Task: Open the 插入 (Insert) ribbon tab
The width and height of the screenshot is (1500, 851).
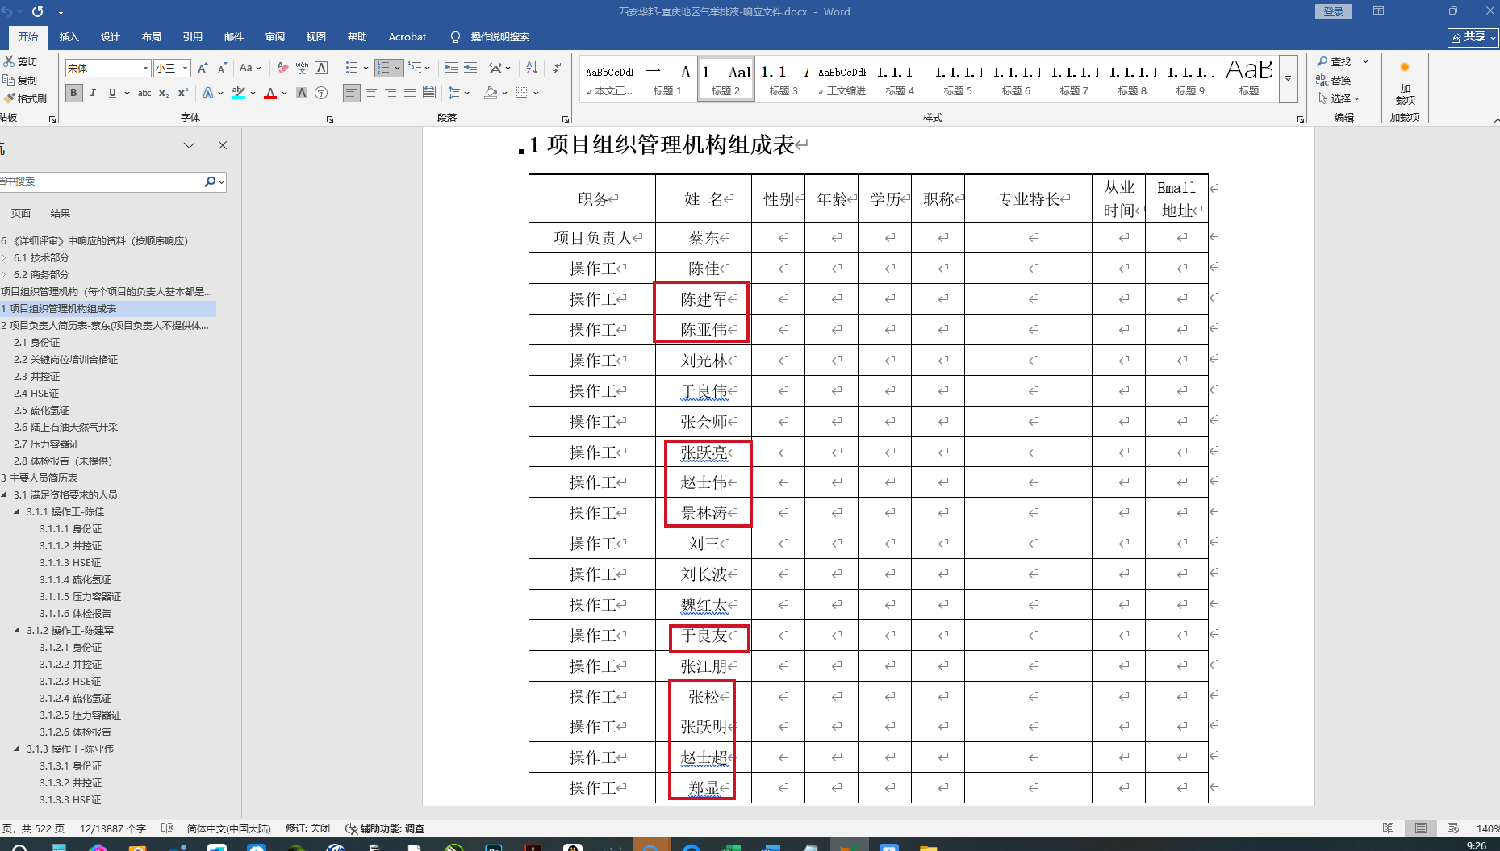Action: point(69,37)
